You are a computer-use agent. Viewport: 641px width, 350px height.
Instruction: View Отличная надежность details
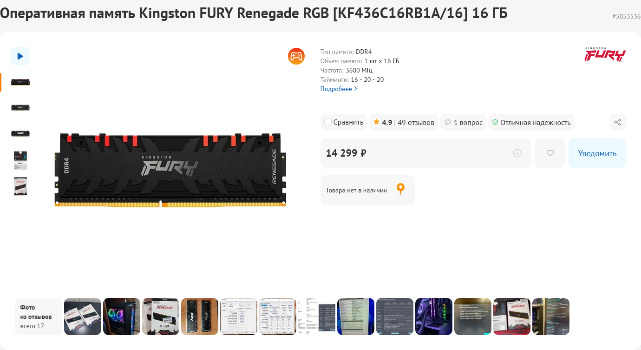coord(535,122)
